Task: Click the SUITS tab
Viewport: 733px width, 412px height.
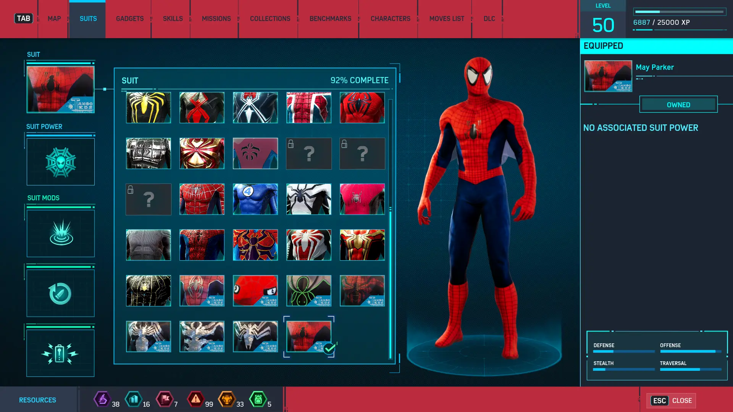Action: click(88, 19)
